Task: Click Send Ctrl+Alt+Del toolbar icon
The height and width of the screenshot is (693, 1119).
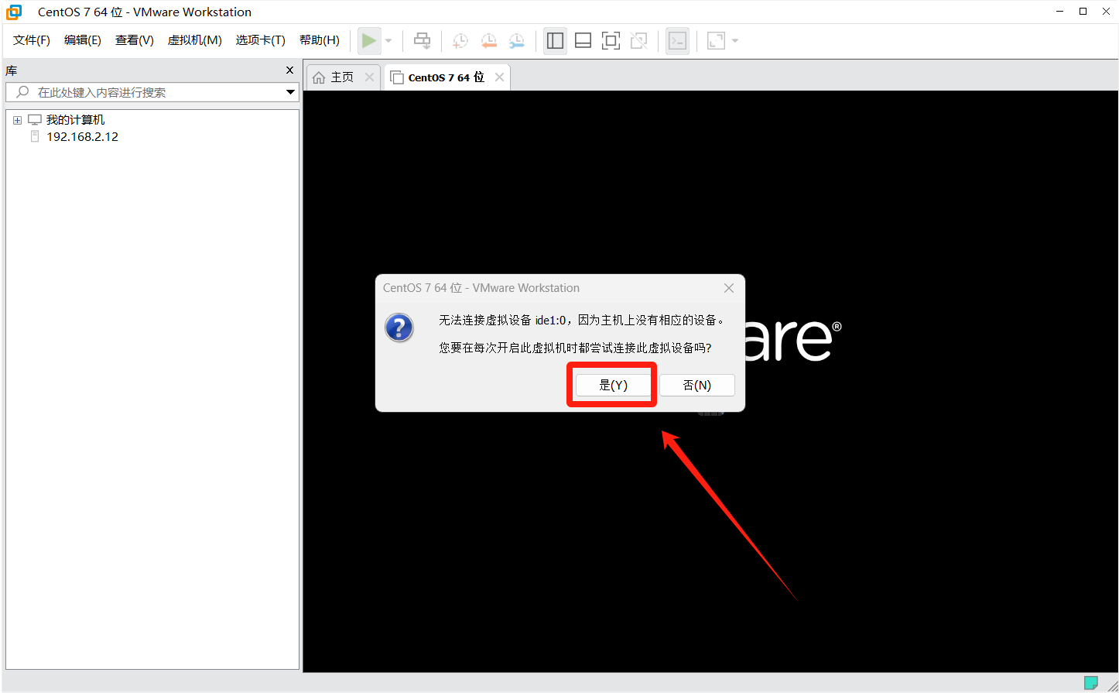Action: [x=422, y=40]
